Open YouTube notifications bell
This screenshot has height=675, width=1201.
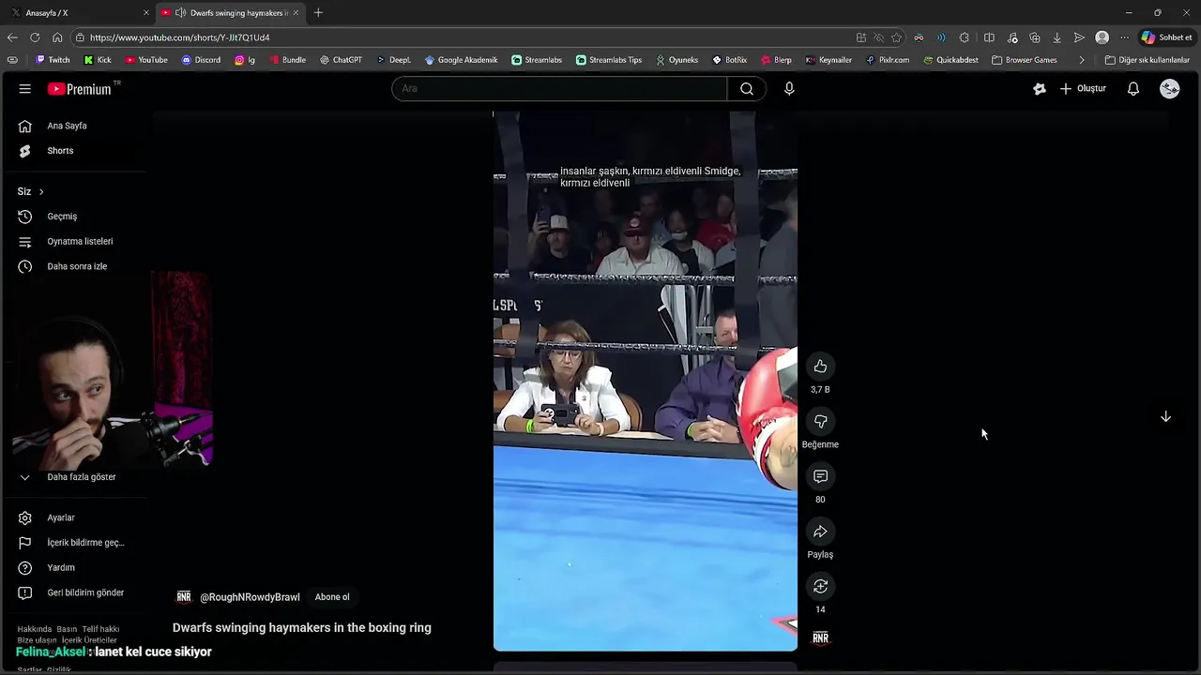click(x=1133, y=89)
